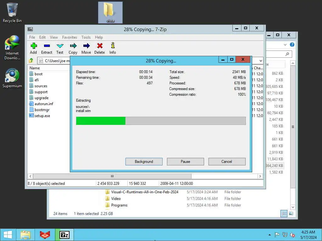322x241 pixels.
Task: Click "8 / 8 object(s) selected" status text
Action: tap(46, 183)
